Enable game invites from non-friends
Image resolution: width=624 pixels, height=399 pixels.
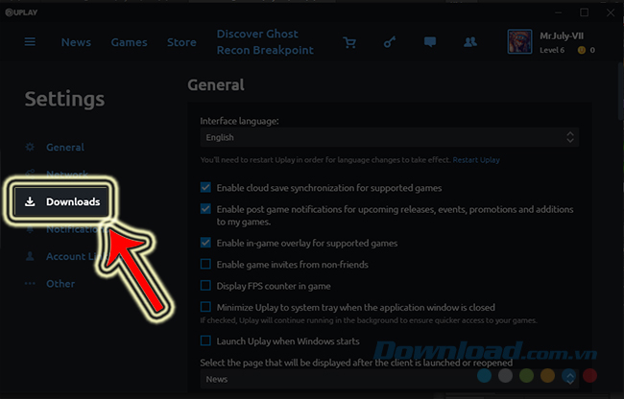pyautogui.click(x=205, y=265)
